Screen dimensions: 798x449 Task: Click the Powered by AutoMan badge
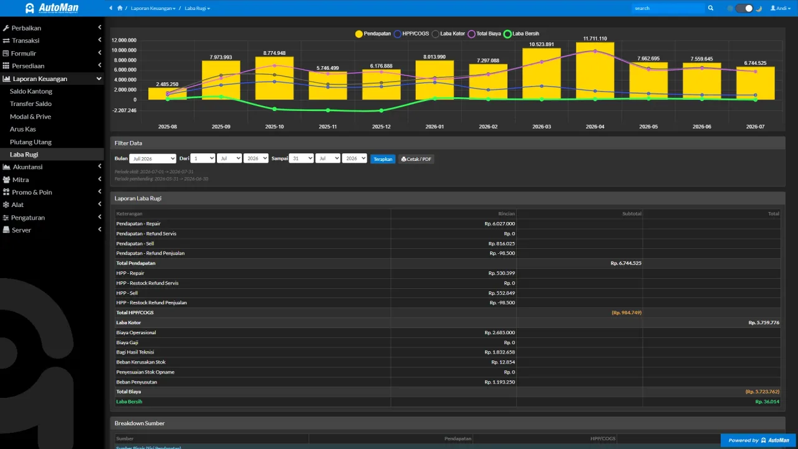tap(759, 440)
